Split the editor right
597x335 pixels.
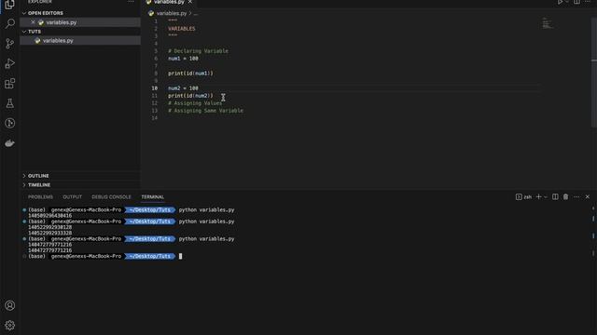point(576,2)
